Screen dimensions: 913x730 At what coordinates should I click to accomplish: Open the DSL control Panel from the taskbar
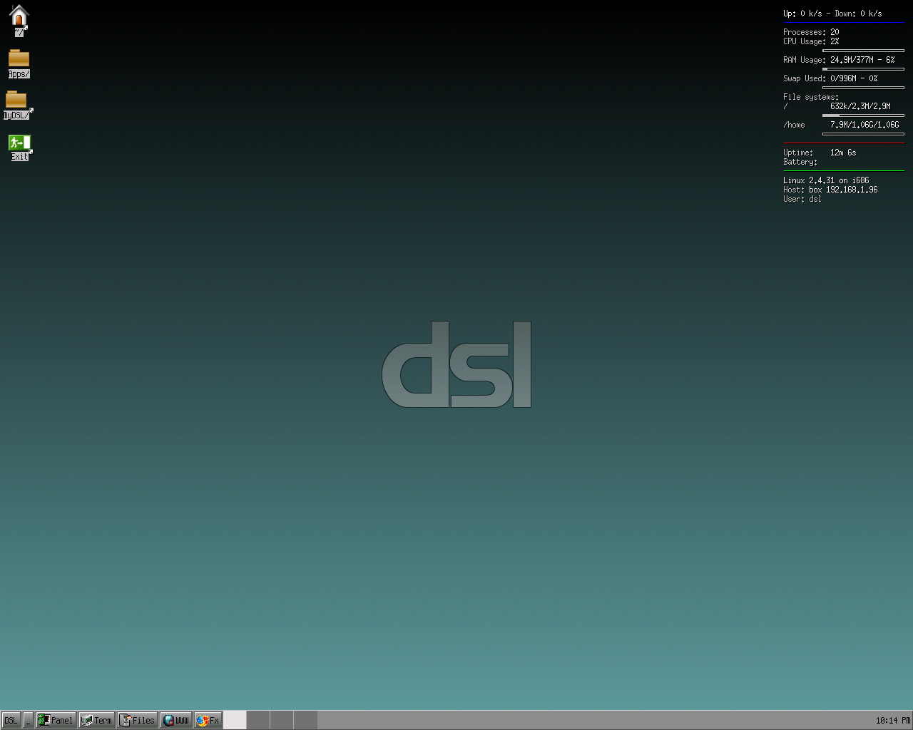(55, 720)
